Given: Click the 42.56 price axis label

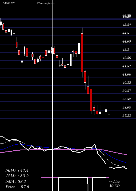Looking at the screenshot, I should click(127, 58).
